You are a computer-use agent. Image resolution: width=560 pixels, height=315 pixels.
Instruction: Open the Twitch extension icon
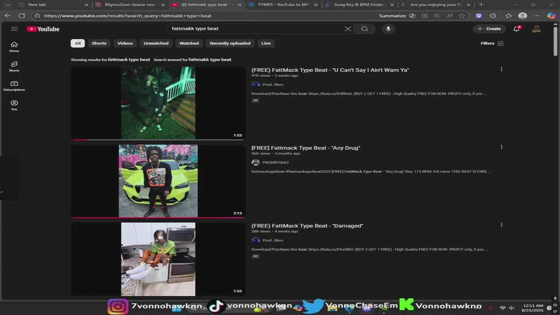pos(479,16)
